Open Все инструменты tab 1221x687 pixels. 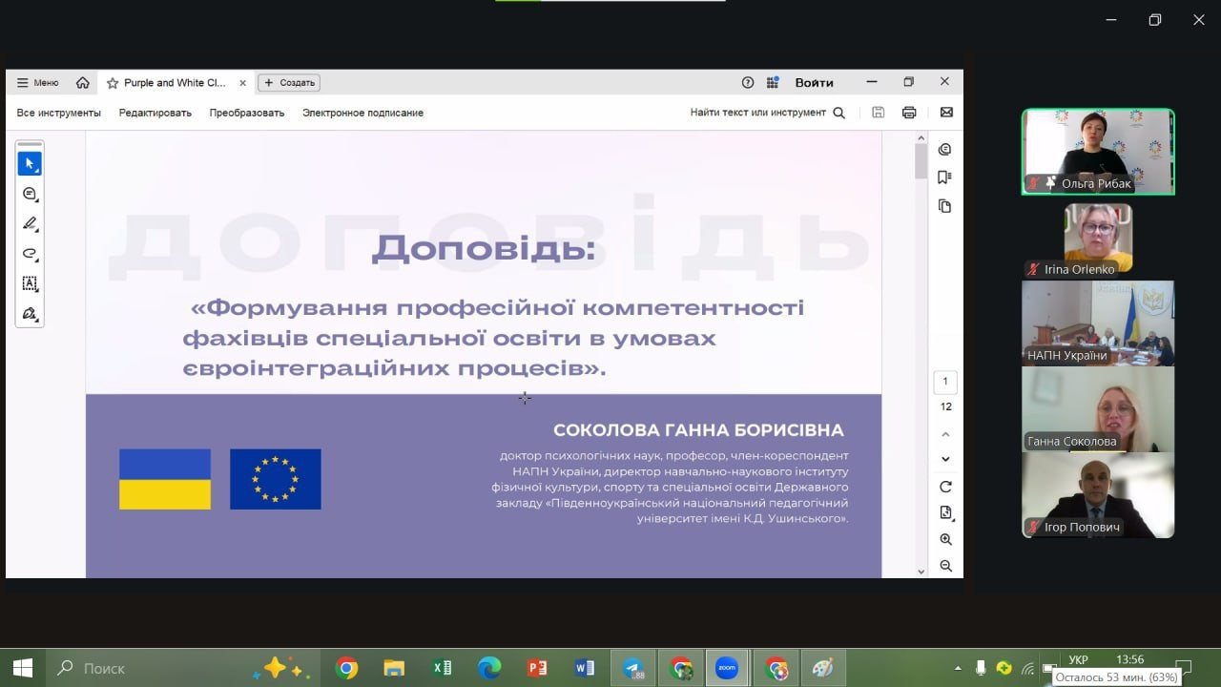(58, 113)
